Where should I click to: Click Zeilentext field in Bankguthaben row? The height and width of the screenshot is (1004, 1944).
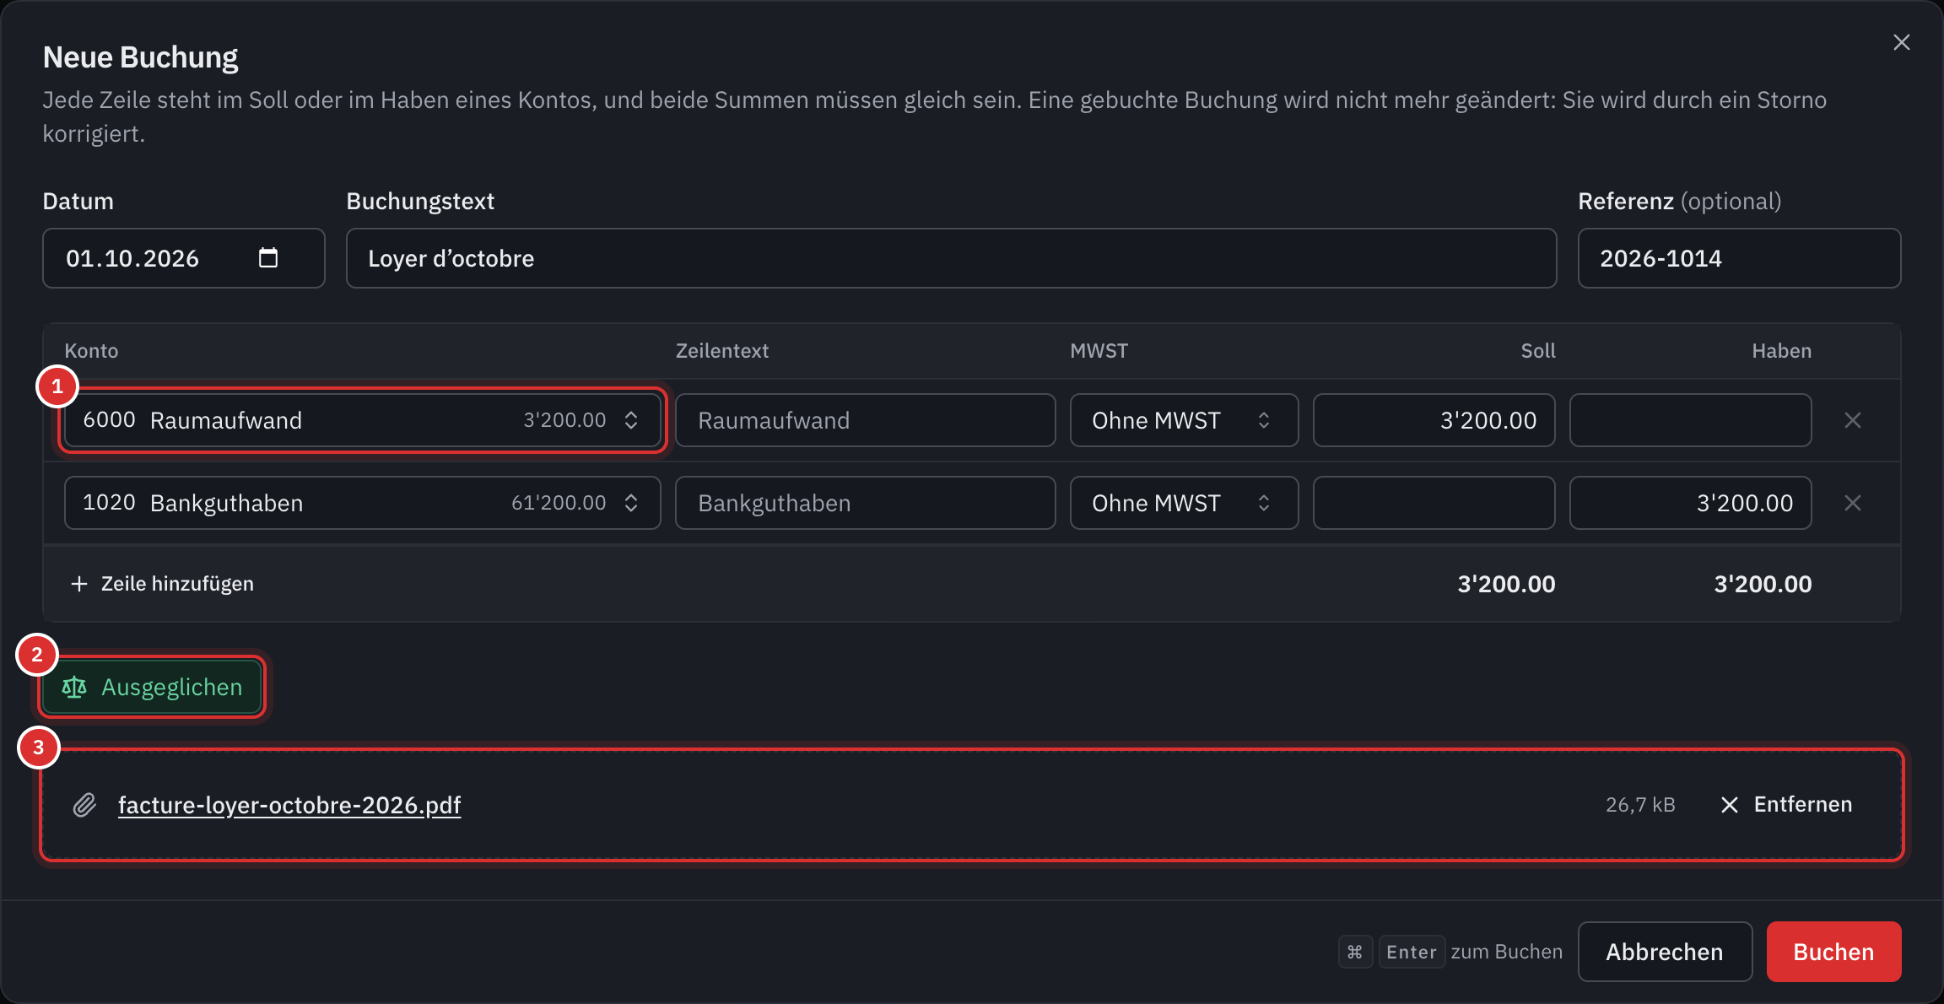(865, 503)
